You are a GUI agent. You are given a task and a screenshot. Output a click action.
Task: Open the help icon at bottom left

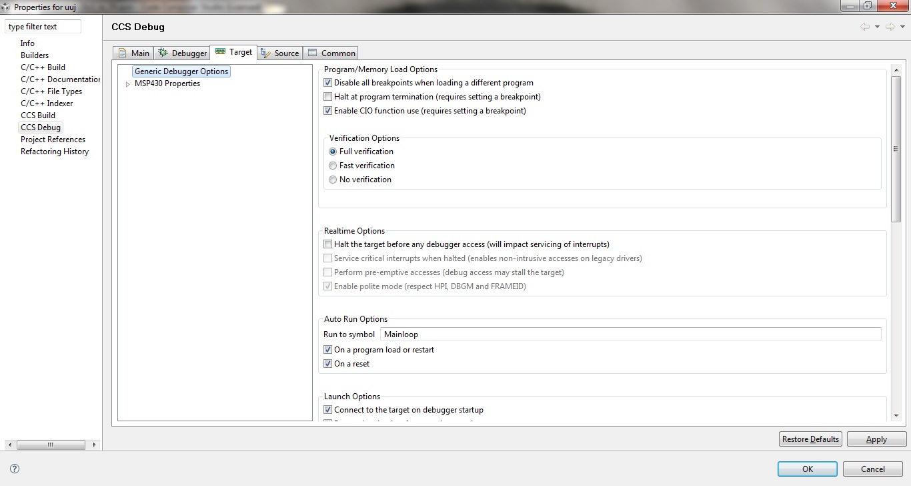point(15,469)
